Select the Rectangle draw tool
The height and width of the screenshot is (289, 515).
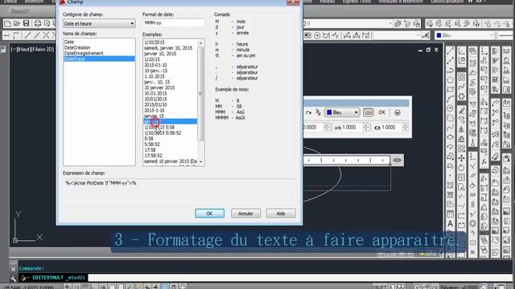point(451,89)
